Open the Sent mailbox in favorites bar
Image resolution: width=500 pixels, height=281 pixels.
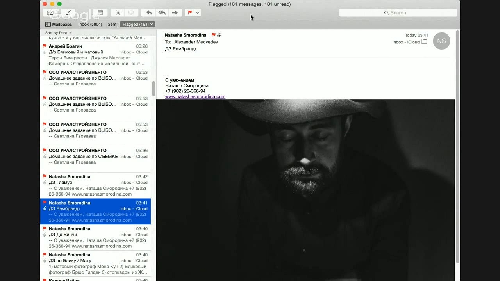[x=112, y=24]
